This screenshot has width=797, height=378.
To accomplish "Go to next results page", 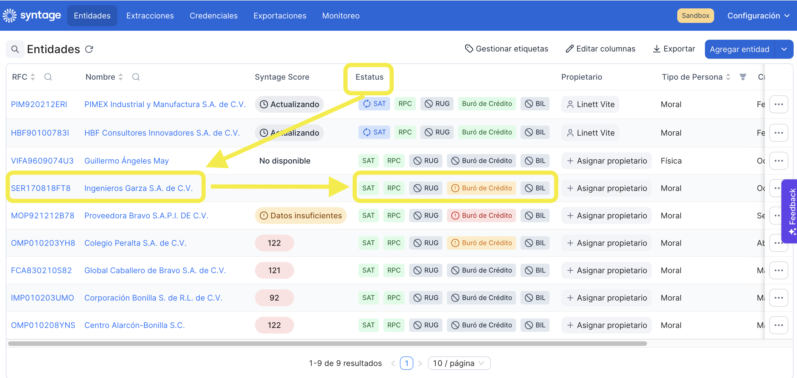I will tap(420, 363).
